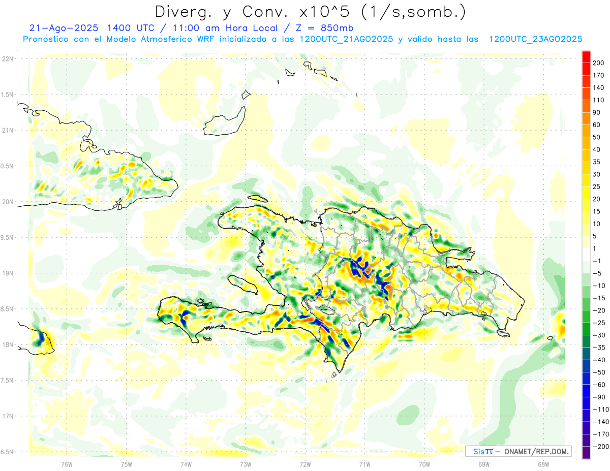
Task: Click the positive "25" colorbar value
Action: tap(597, 186)
